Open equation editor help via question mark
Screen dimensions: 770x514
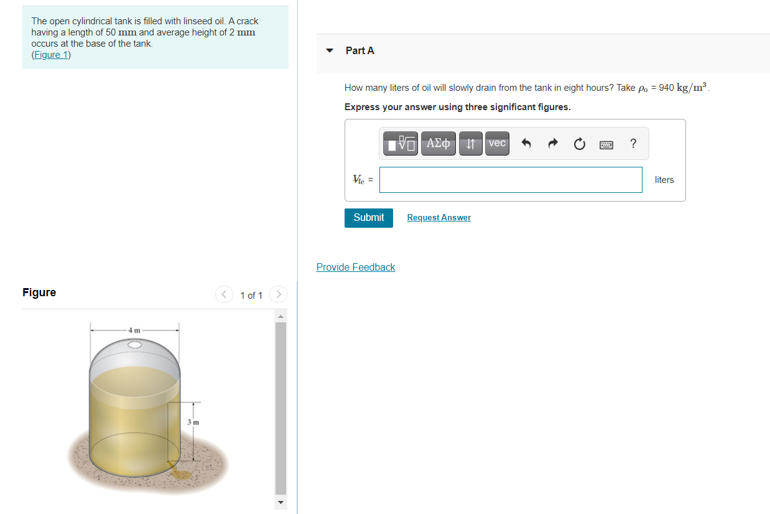tap(633, 143)
